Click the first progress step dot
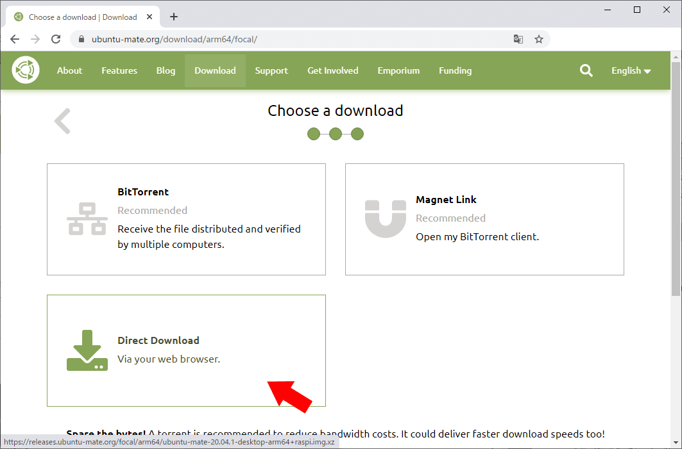Image resolution: width=682 pixels, height=449 pixels. [x=314, y=134]
